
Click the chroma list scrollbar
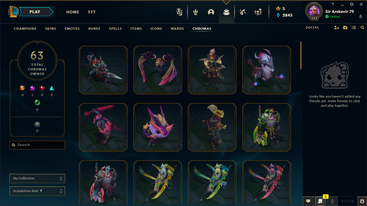pos(301,55)
